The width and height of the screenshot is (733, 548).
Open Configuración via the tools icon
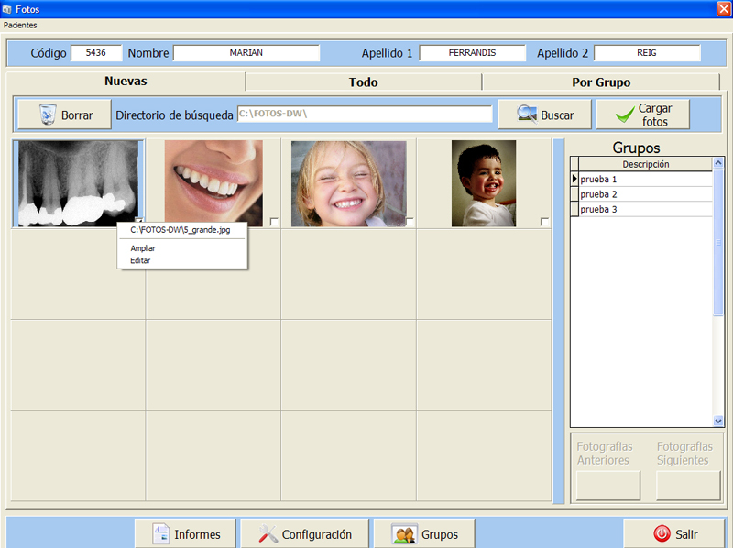point(268,534)
